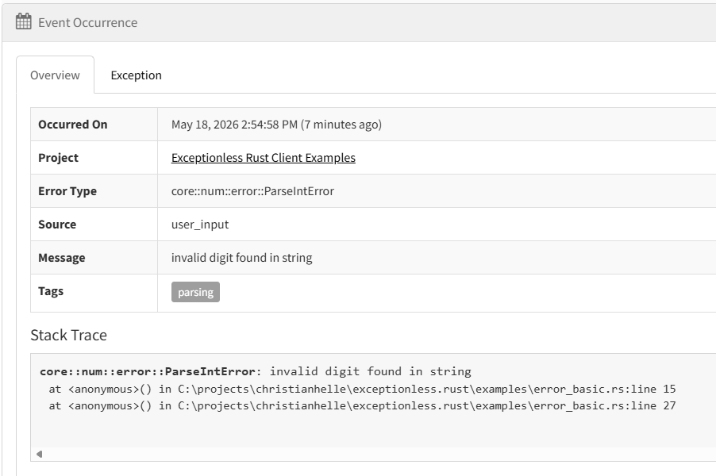Click the calendar icon beside Event Occurrence
716x476 pixels.
[23, 22]
